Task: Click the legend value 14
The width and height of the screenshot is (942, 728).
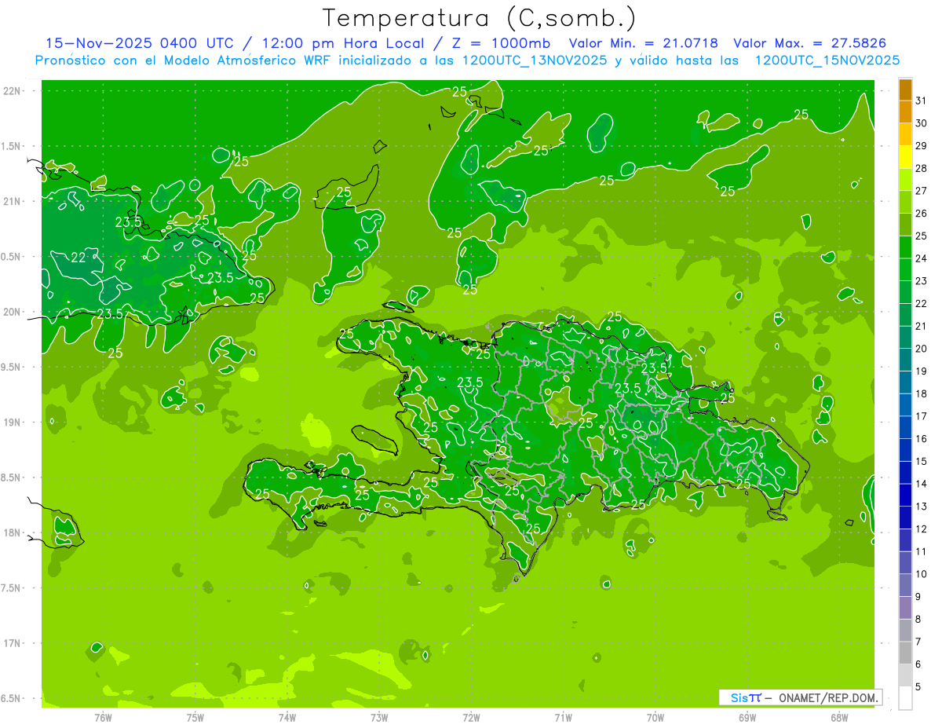Action: pyautogui.click(x=922, y=484)
